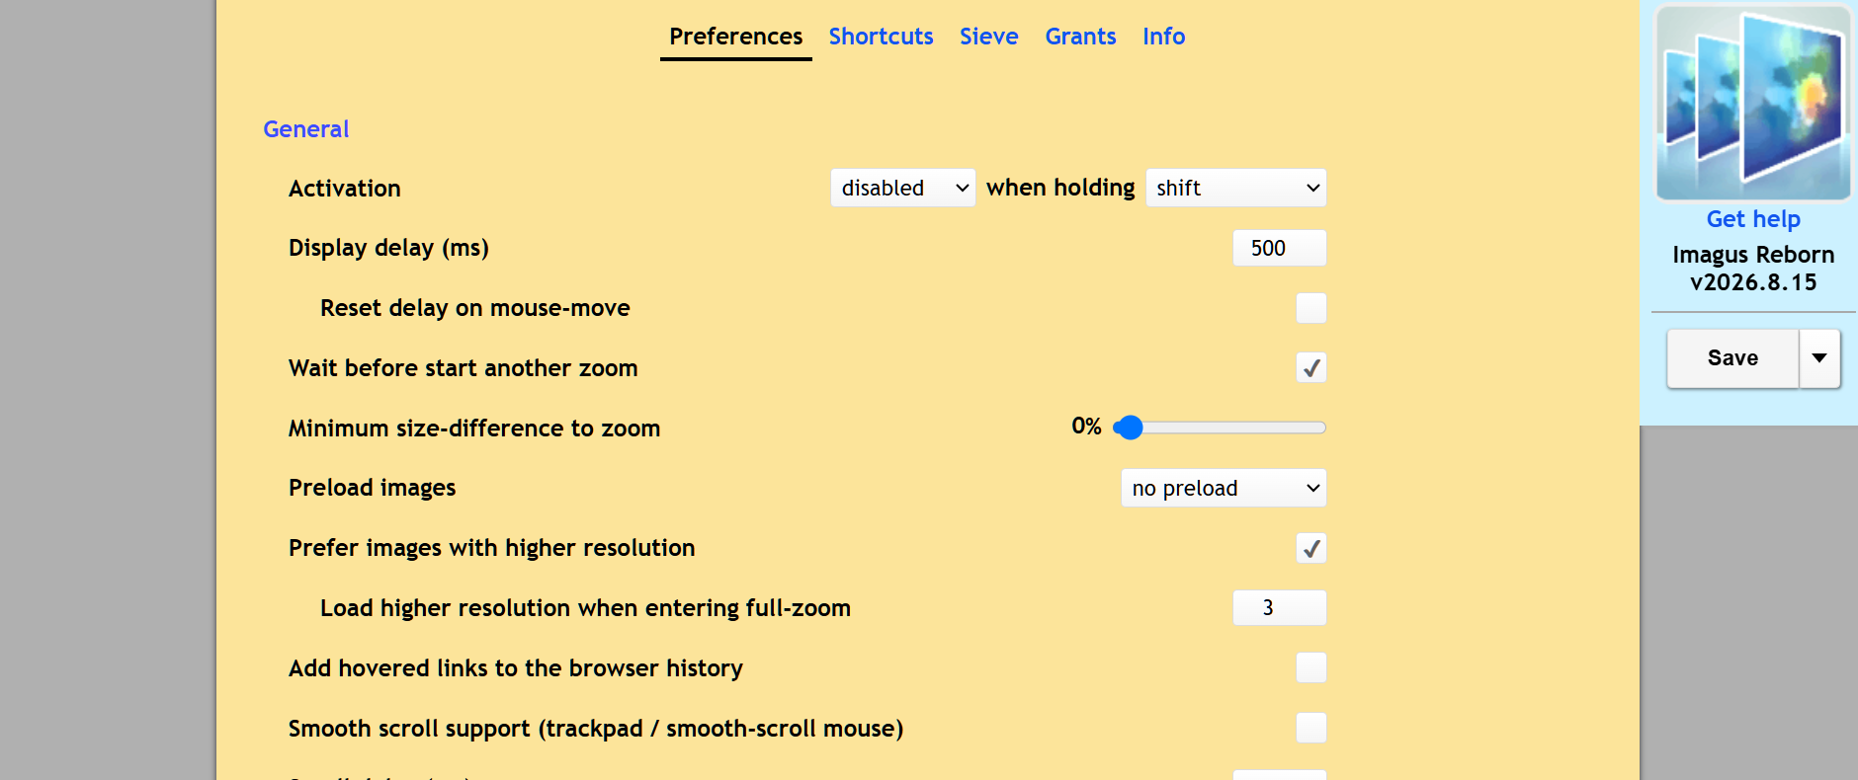
Task: Enable Add hovered links to browser history
Action: [1311, 668]
